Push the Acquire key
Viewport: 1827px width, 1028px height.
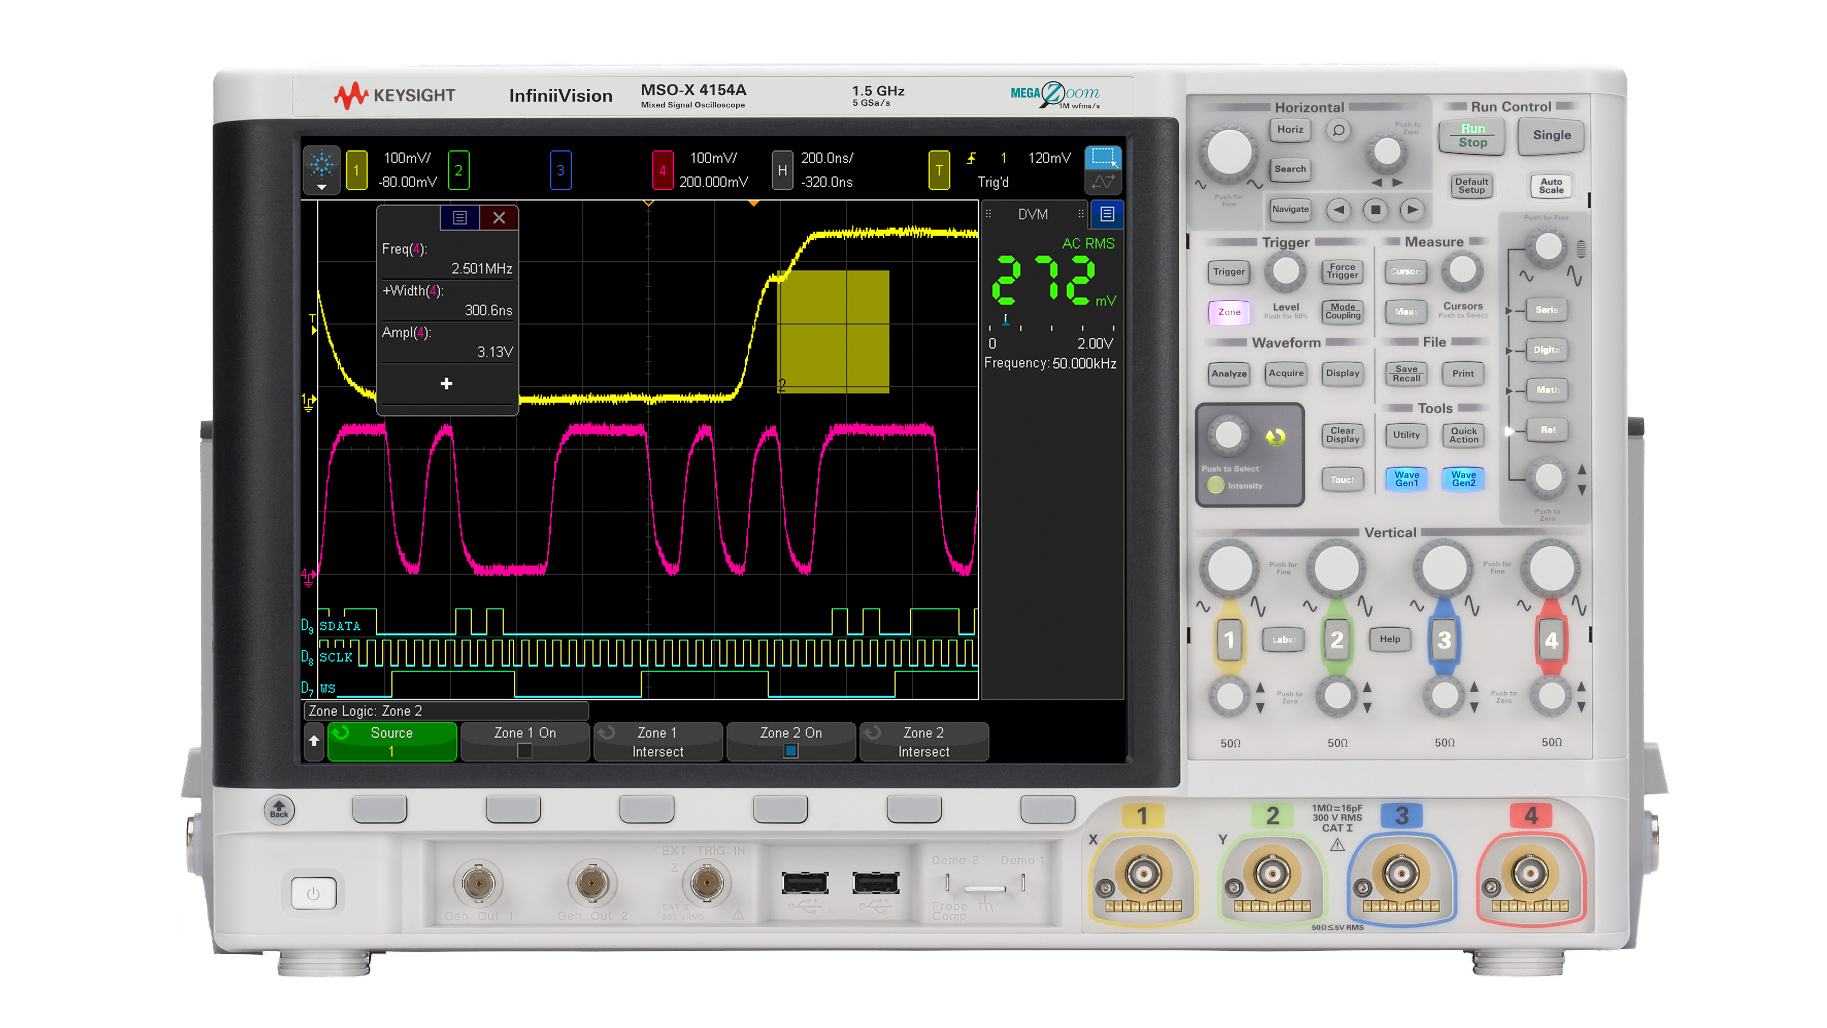coord(1285,373)
